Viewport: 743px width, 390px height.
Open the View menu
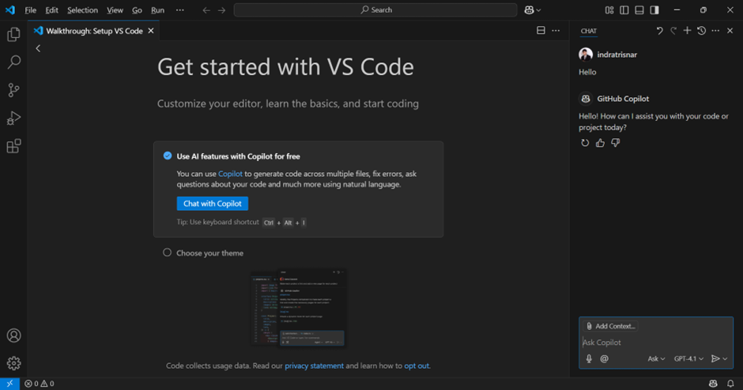(115, 10)
